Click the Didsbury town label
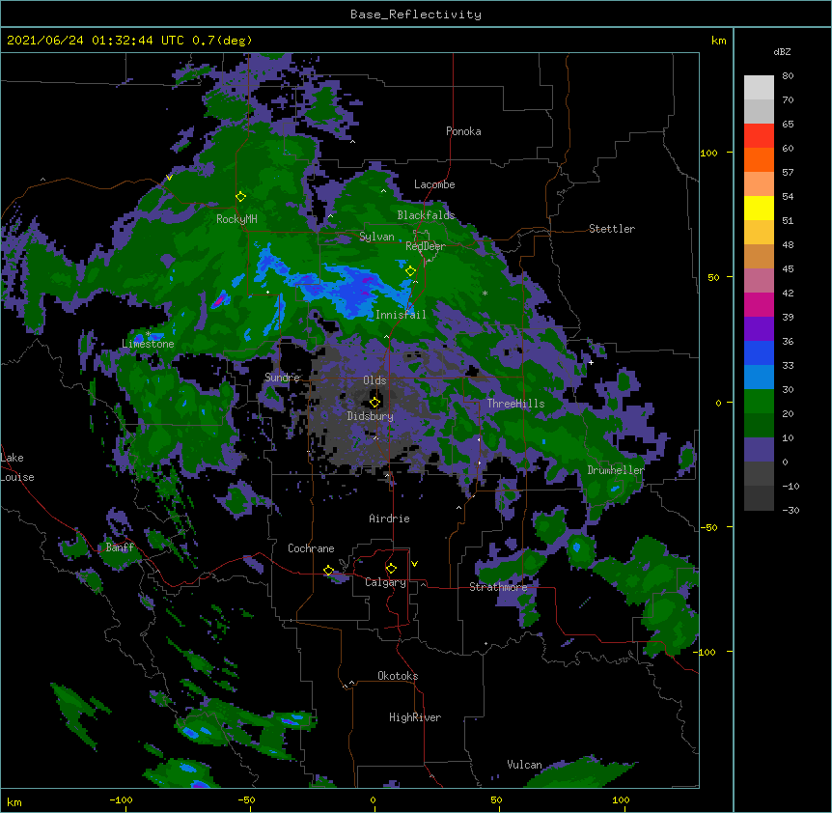 point(371,416)
